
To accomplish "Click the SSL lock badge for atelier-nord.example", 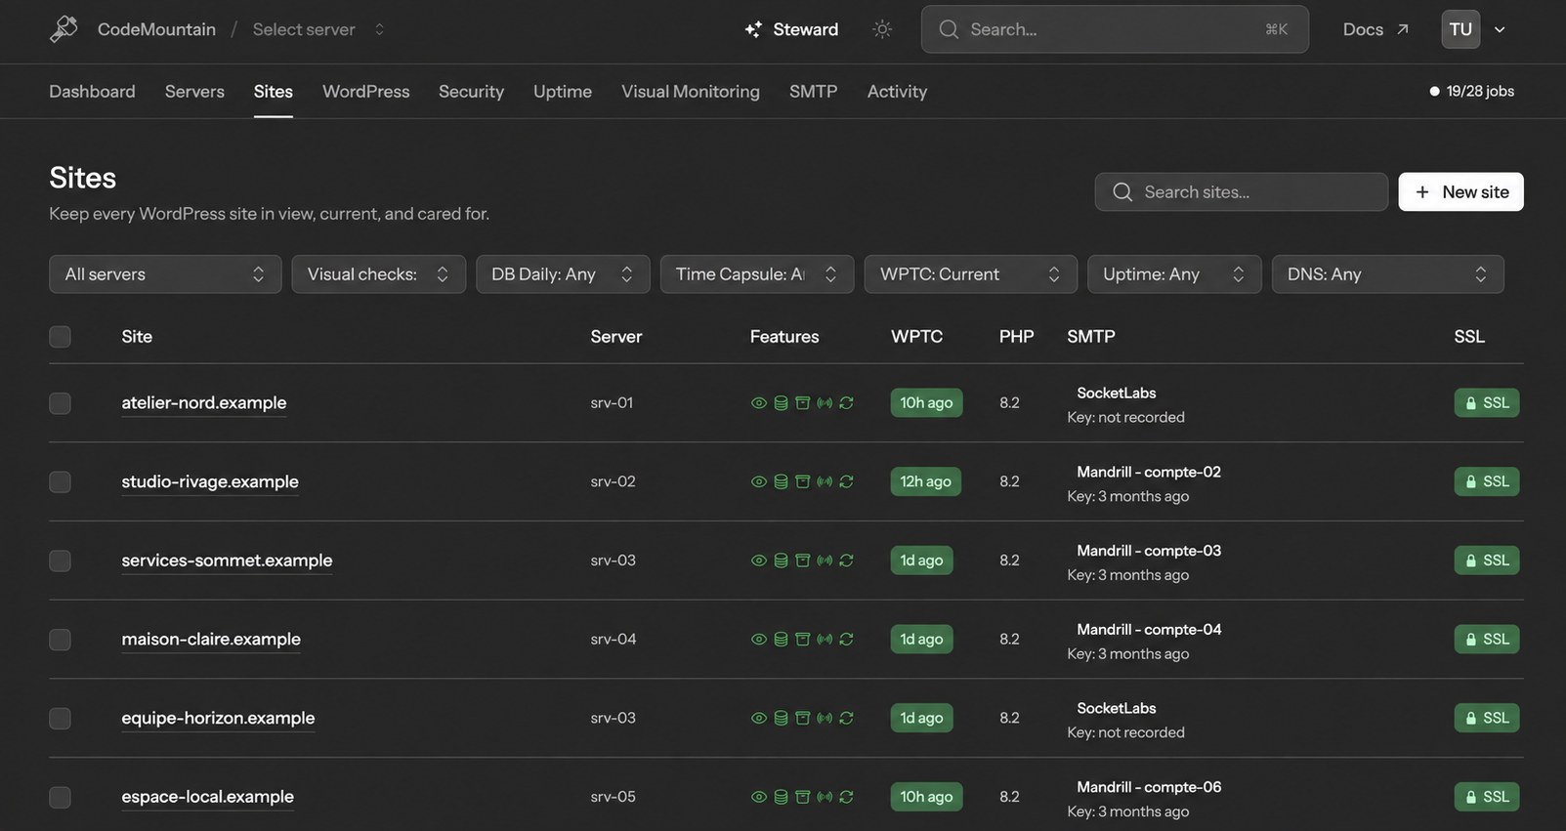I will [1486, 403].
